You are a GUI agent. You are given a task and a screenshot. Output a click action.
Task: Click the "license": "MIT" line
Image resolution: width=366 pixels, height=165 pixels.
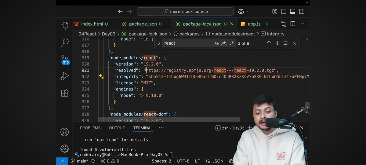click(x=134, y=83)
